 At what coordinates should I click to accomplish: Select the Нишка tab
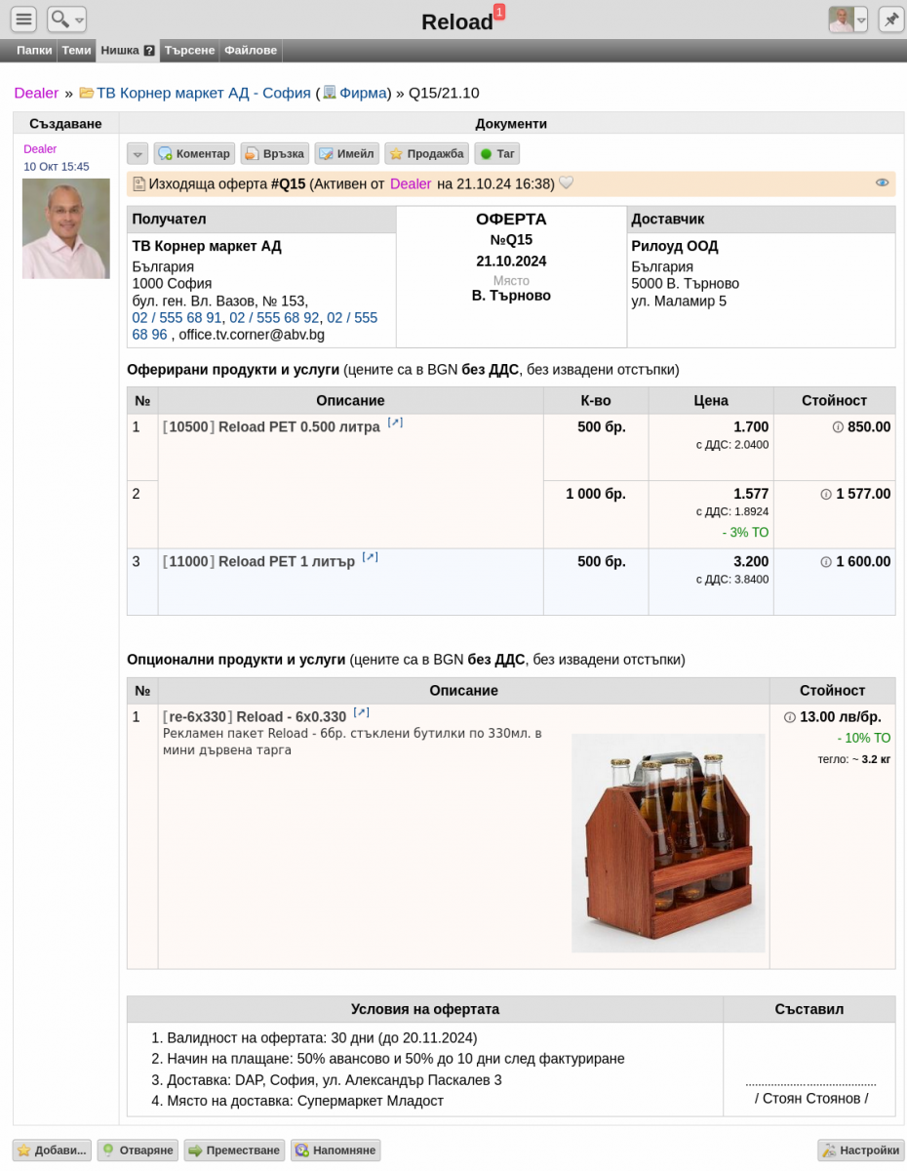(x=120, y=51)
